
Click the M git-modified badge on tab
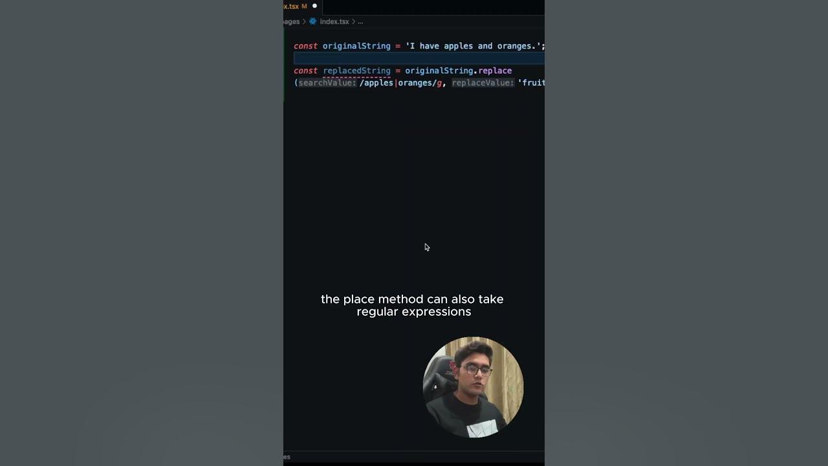point(304,6)
